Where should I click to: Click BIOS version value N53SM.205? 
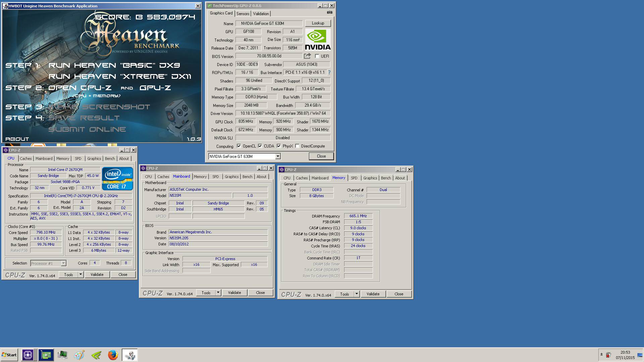tap(218, 238)
